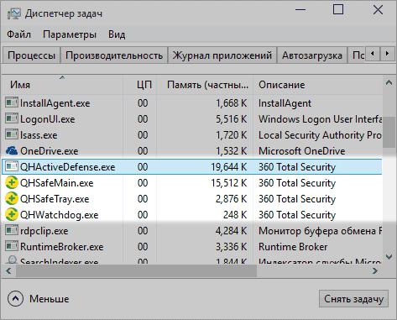The height and width of the screenshot is (320, 397).
Task: Maximize the Task Manager window
Action: point(338,10)
